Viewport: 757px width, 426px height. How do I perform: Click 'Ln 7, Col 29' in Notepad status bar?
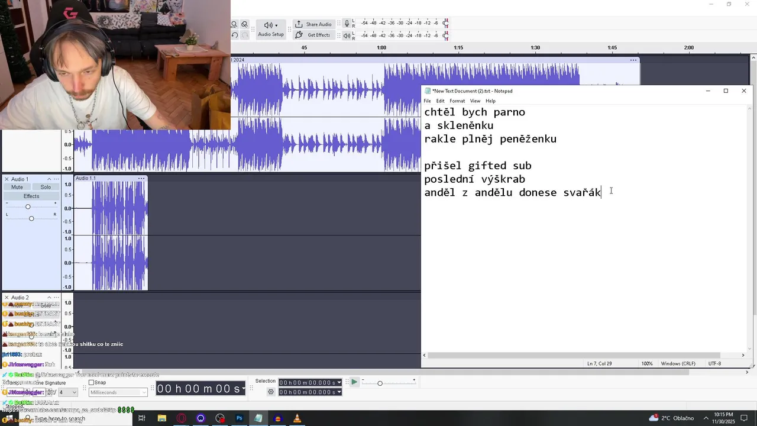[599, 363]
